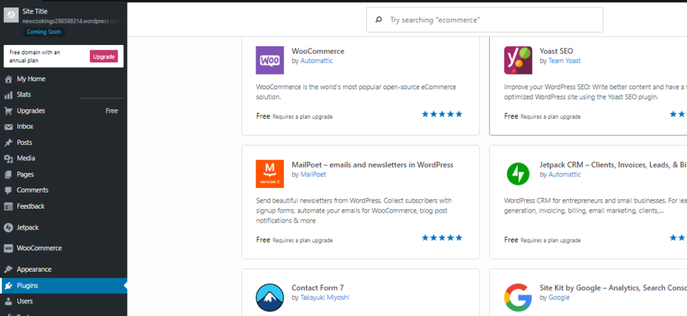Image resolution: width=687 pixels, height=316 pixels.
Task: Click the Inbox envelope icon
Action: [x=8, y=127]
